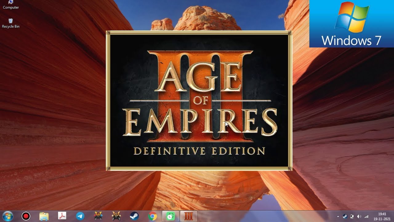Show hidden system tray icons arrow
Image resolution: width=394 pixels, height=222 pixels.
click(x=338, y=216)
